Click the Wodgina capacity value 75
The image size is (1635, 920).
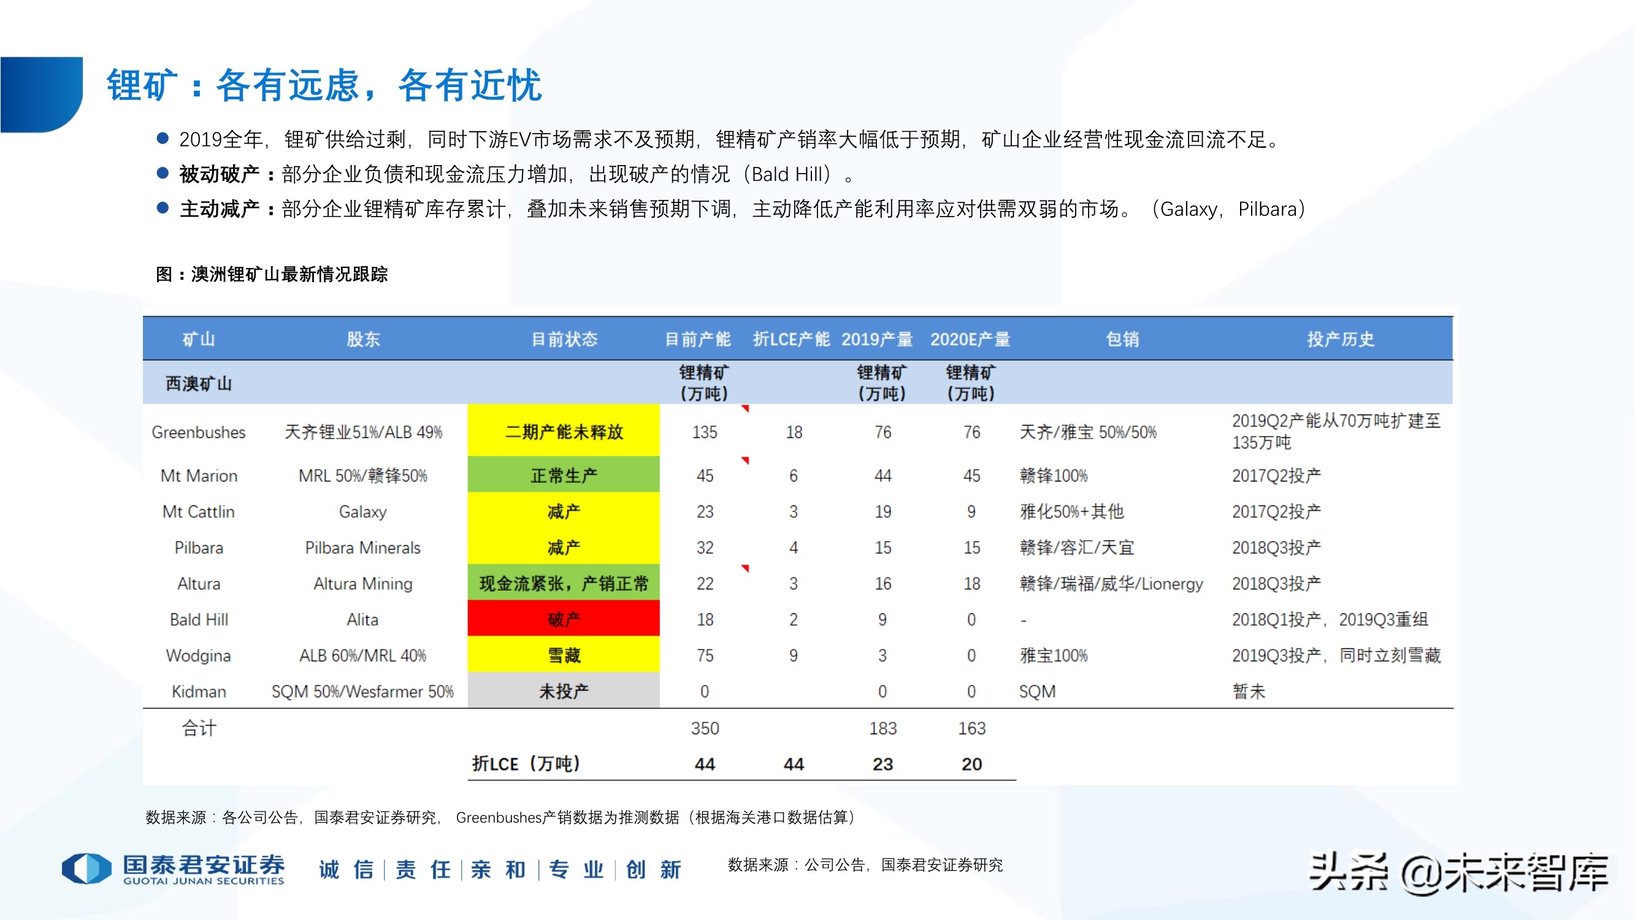click(x=705, y=655)
